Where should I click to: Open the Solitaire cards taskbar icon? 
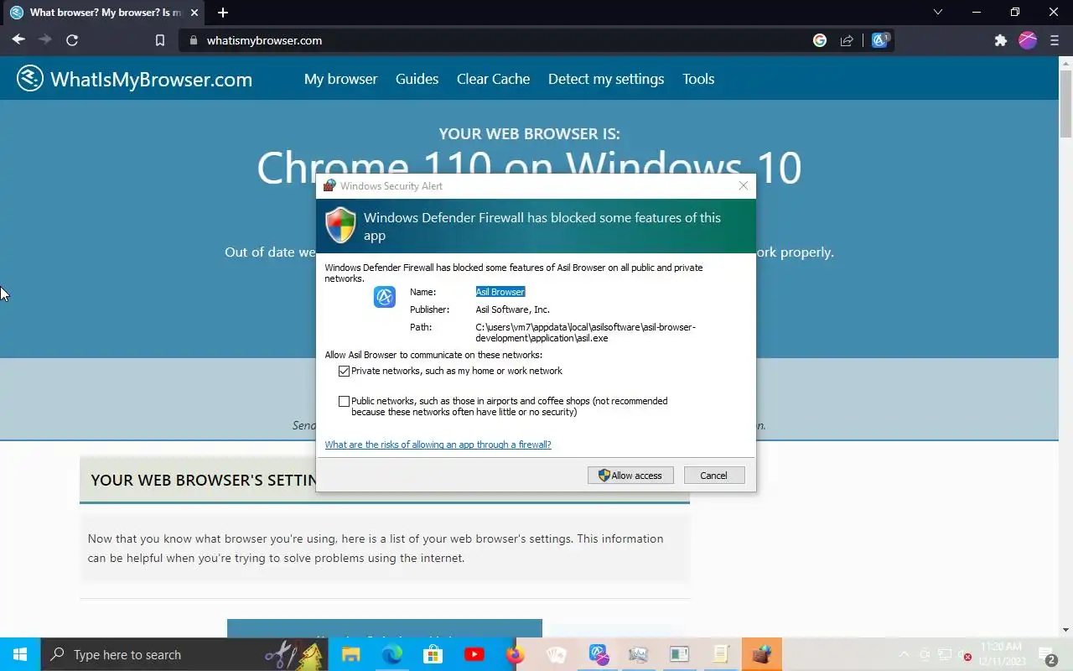pos(557,654)
